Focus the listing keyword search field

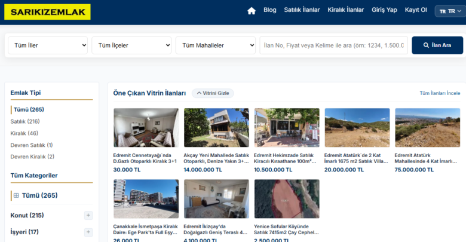(x=333, y=45)
